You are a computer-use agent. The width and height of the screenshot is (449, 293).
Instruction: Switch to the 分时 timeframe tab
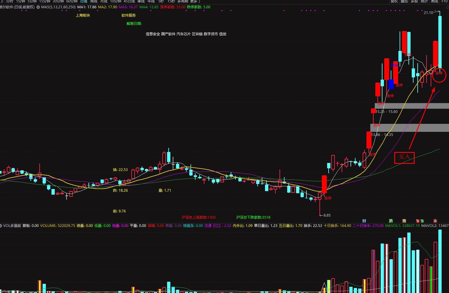pos(10,1)
